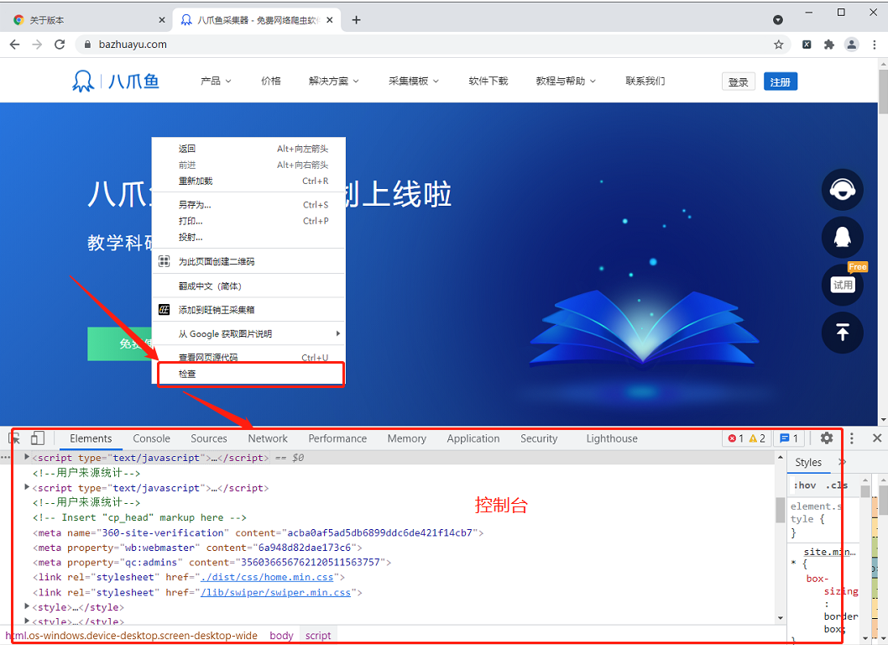Toggle the device toolbar icon
This screenshot has height=645, width=888.
click(x=38, y=438)
